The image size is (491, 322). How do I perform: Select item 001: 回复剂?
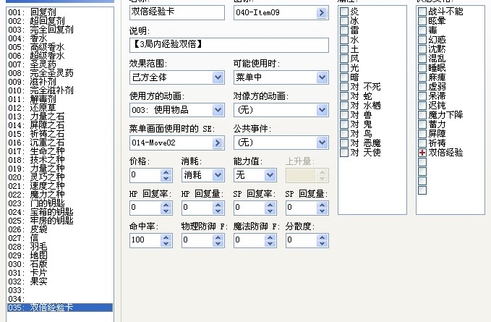60,12
